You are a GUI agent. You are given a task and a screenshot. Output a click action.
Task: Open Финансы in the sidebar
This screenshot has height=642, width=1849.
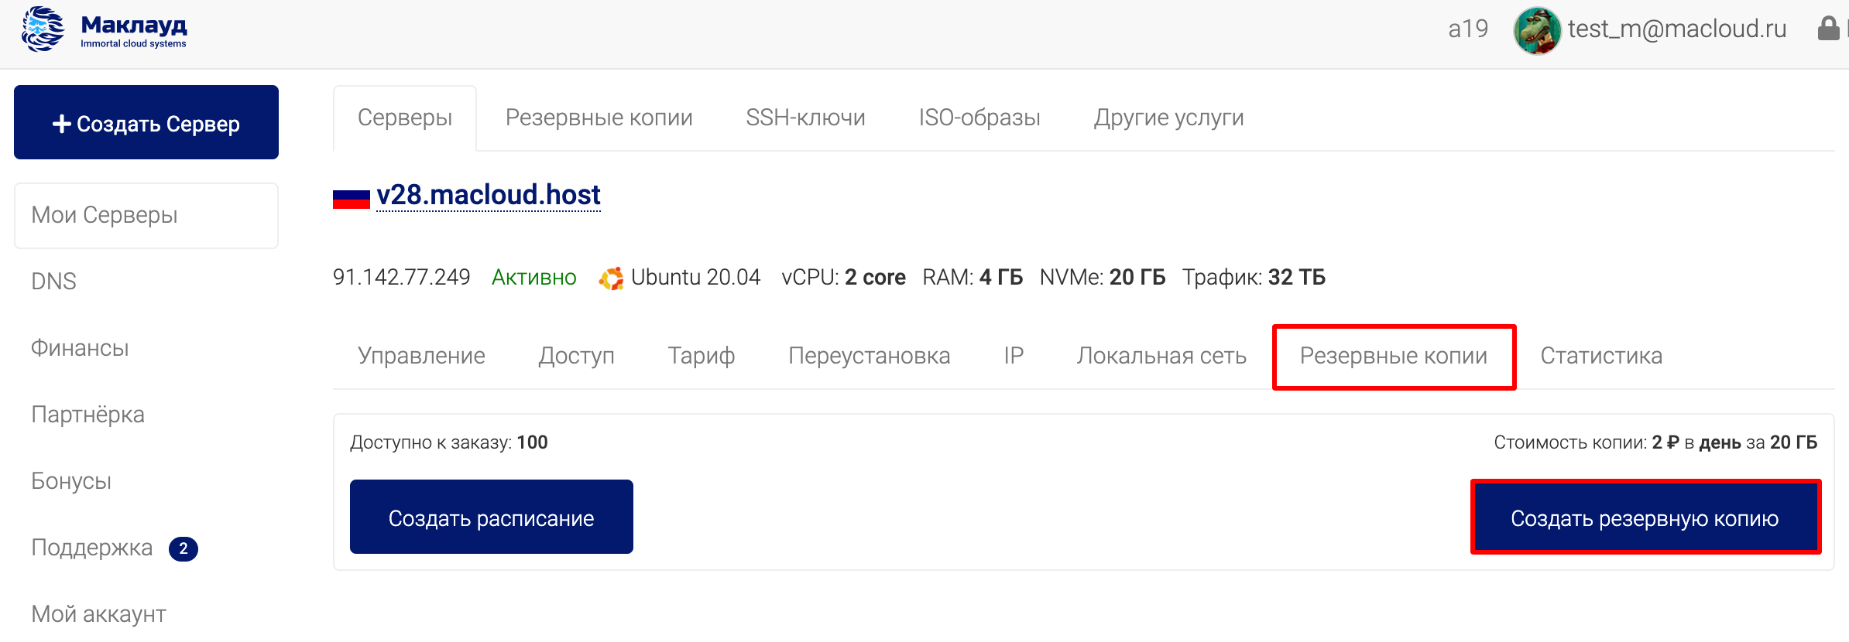80,348
